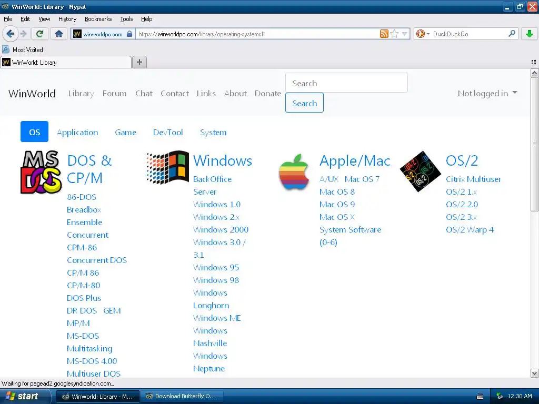Click the keyboard icon in system tray
Viewport: 539px width, 404px height.
[x=480, y=397]
